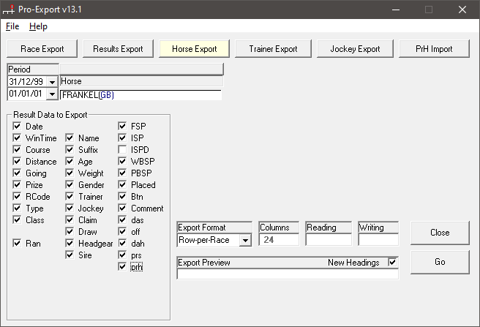
Task: Expand the 31/12/99 start date dropdown
Action: [52, 82]
